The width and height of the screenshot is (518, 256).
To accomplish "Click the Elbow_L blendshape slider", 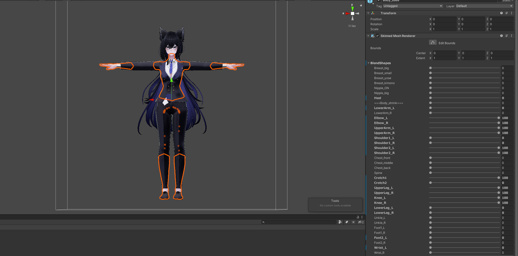I will click(x=464, y=118).
